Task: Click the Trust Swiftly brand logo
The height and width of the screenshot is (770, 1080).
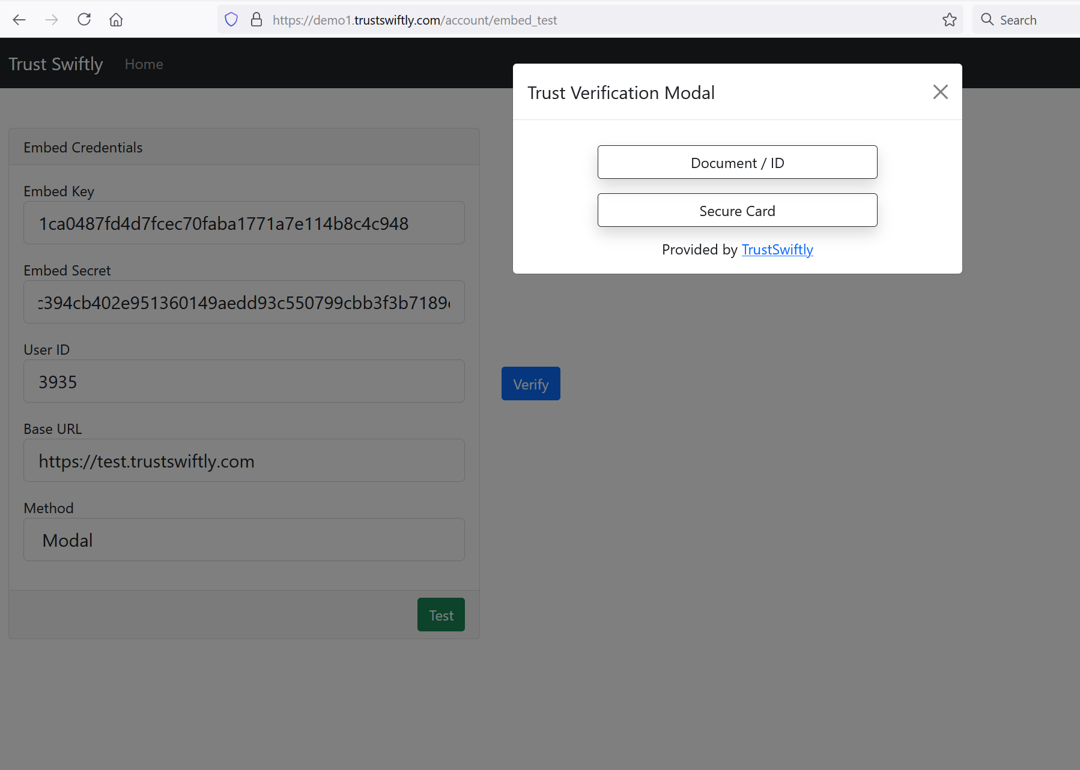Action: [x=56, y=64]
